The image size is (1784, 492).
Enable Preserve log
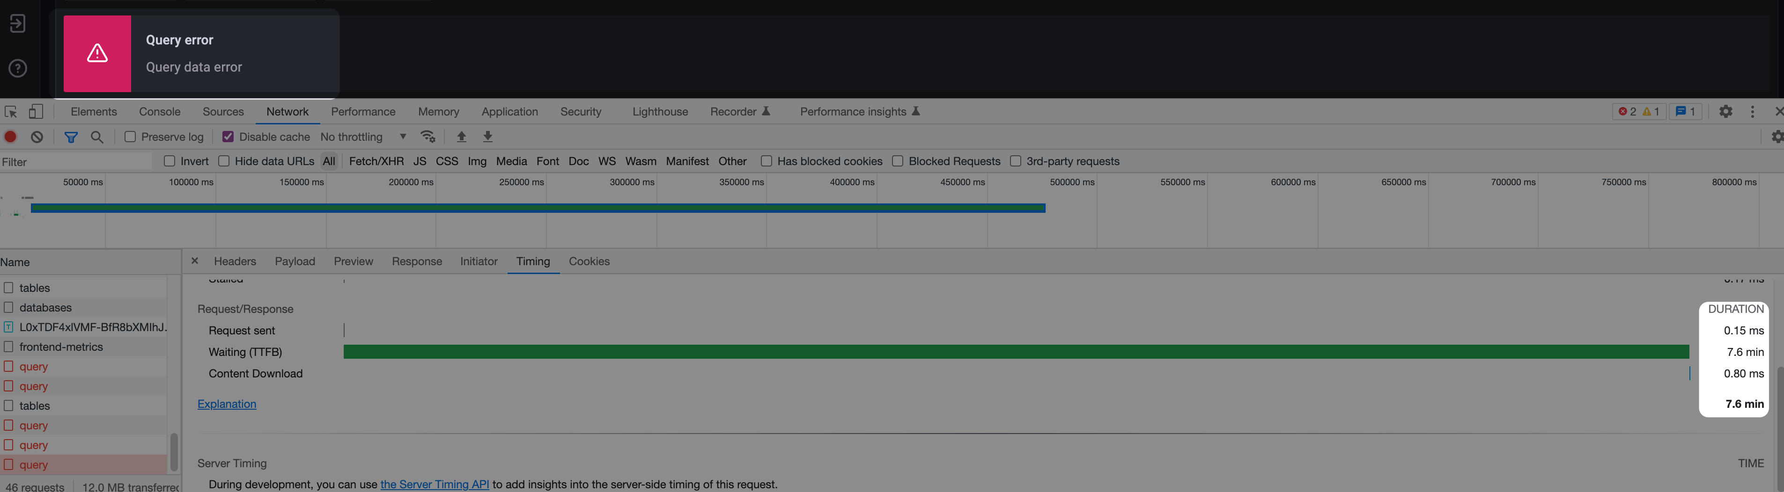130,136
